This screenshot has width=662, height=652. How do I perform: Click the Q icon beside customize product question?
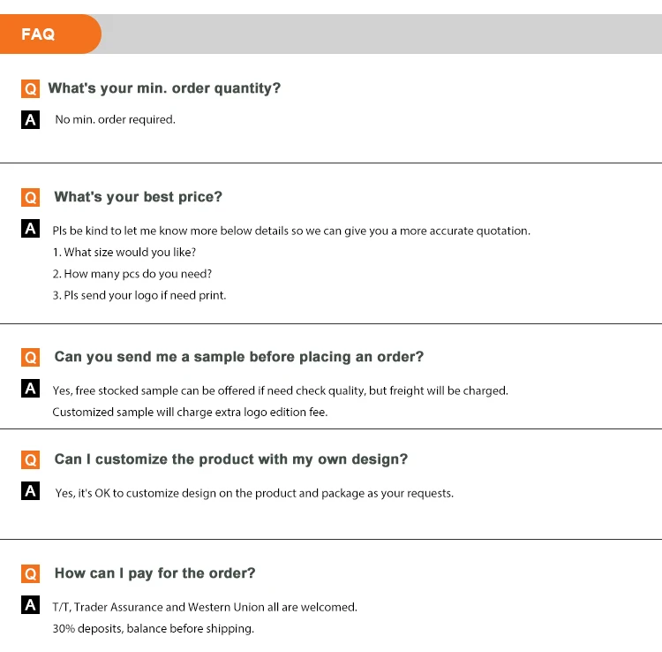tap(31, 460)
